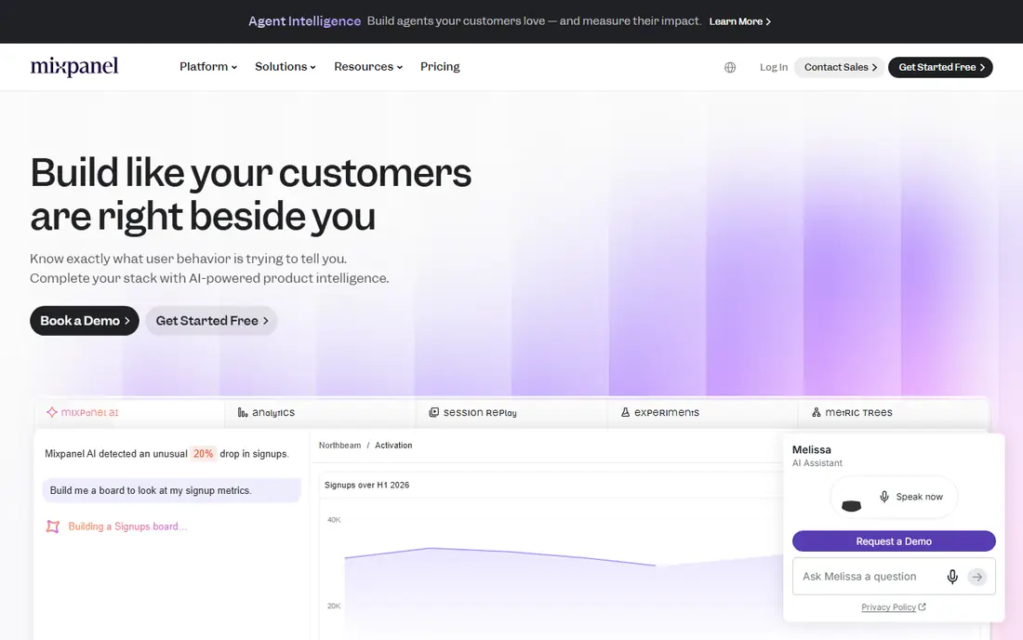Click Learn More in the top banner

740,21
